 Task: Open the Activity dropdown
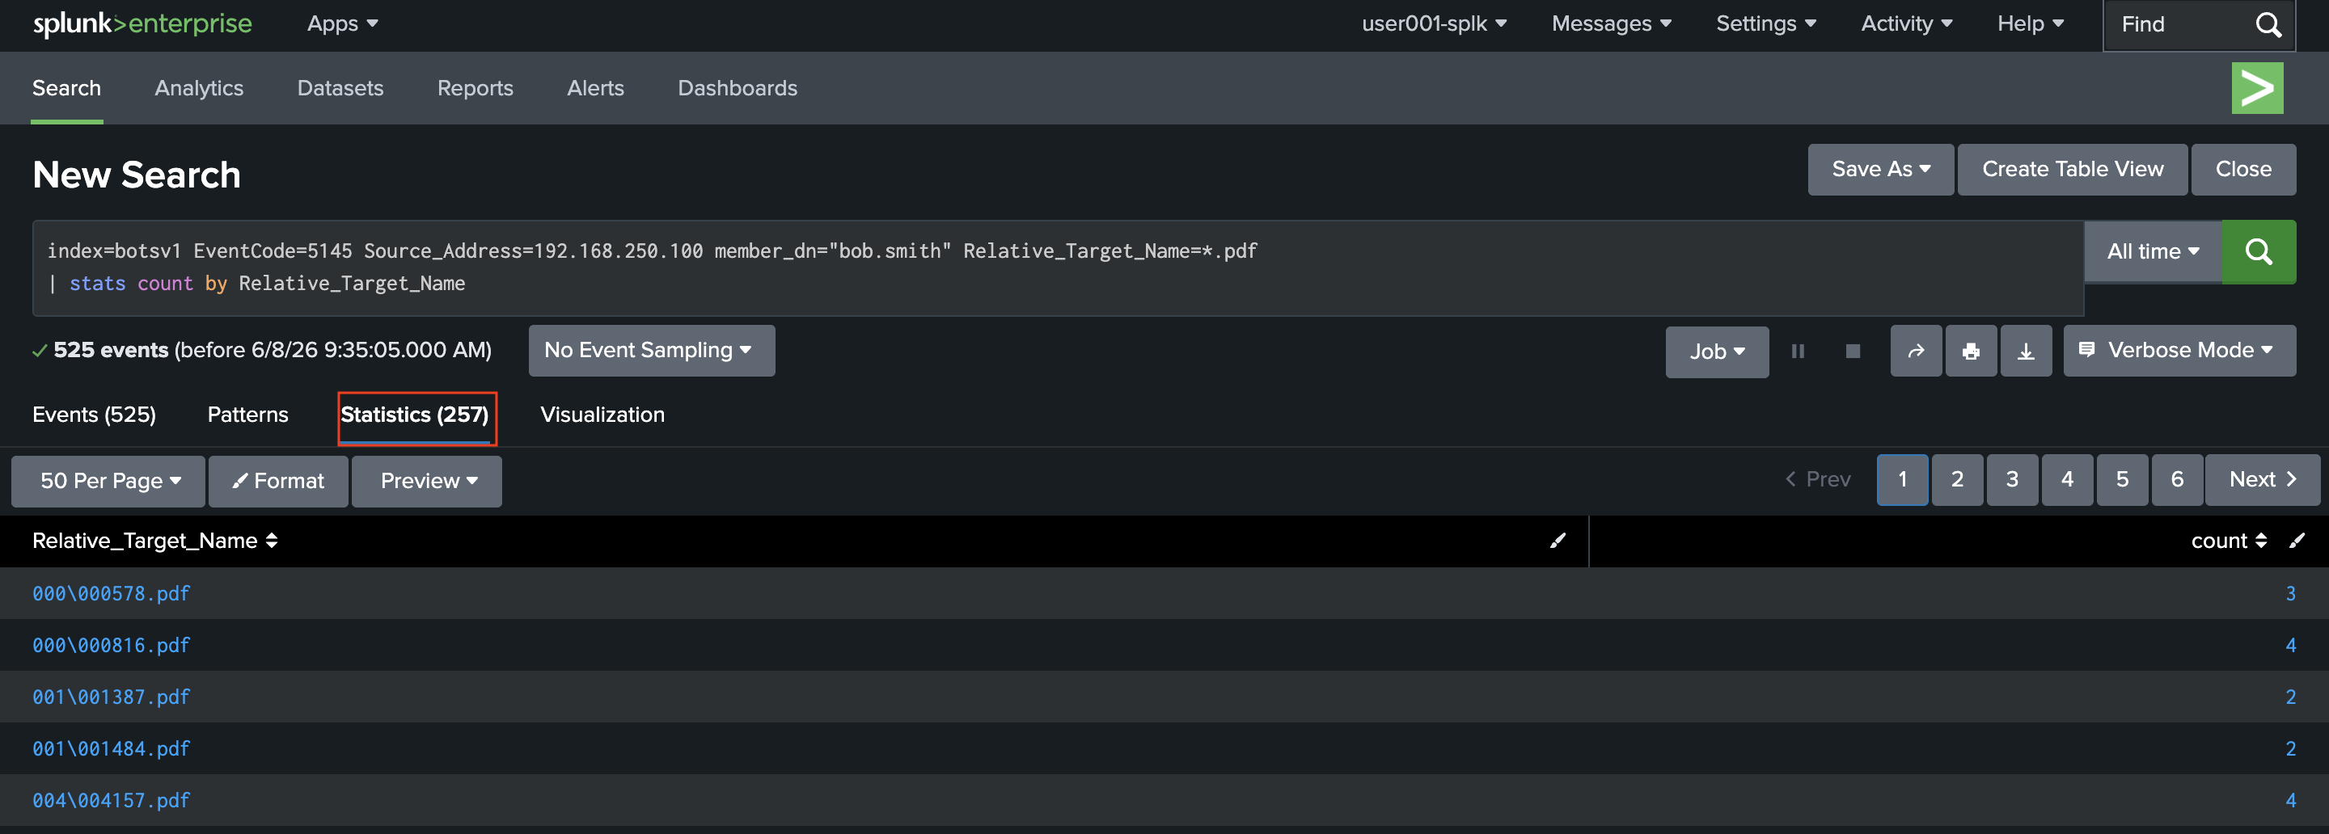(x=1906, y=24)
